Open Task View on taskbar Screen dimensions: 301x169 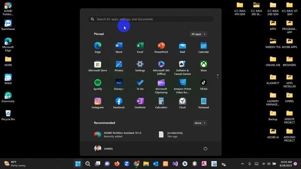click(97, 164)
